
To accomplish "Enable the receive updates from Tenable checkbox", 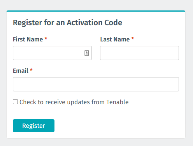I will pos(15,102).
